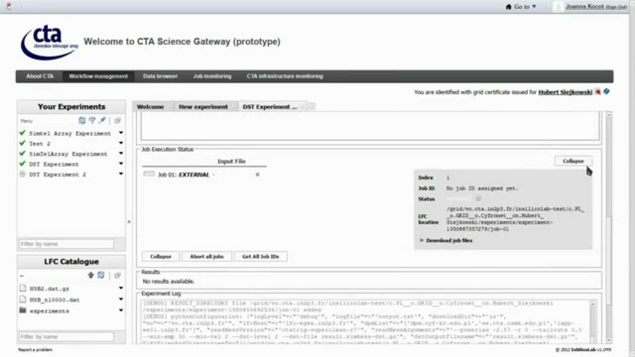Open CTA infrastructure monitoring menu

tap(285, 76)
